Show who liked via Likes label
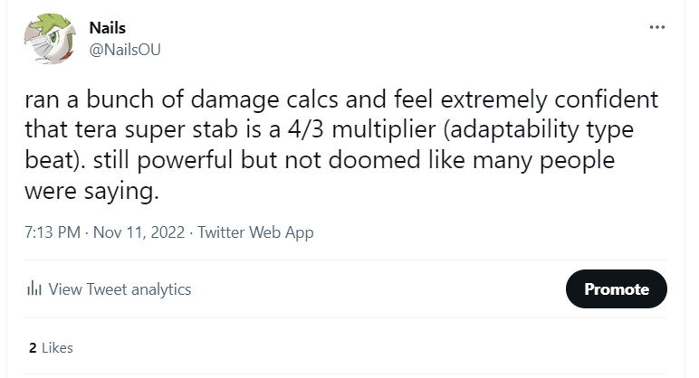 [57, 347]
